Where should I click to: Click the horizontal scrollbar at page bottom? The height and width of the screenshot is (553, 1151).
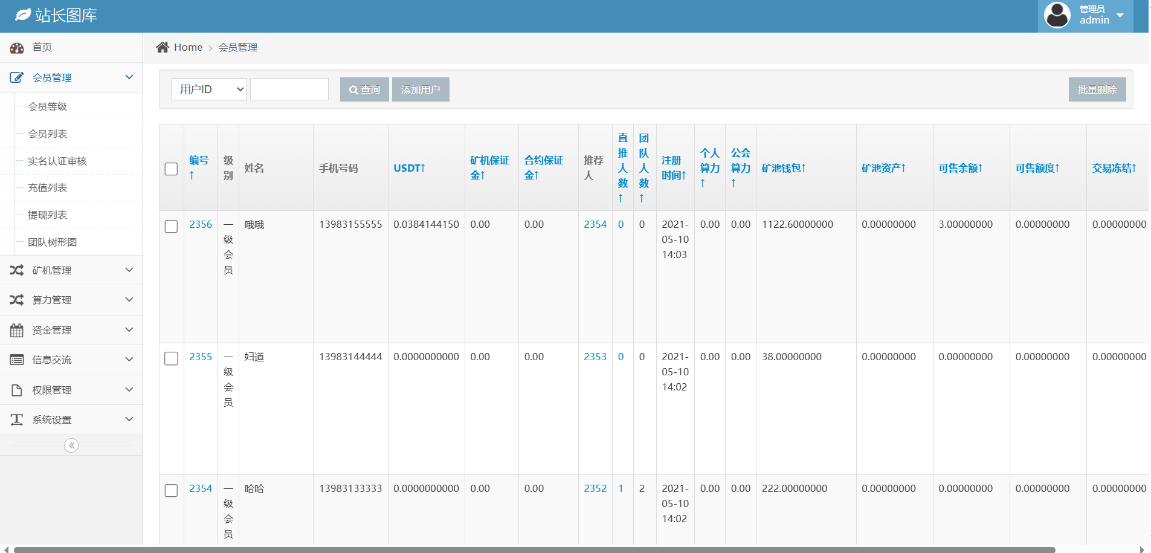pyautogui.click(x=534, y=549)
